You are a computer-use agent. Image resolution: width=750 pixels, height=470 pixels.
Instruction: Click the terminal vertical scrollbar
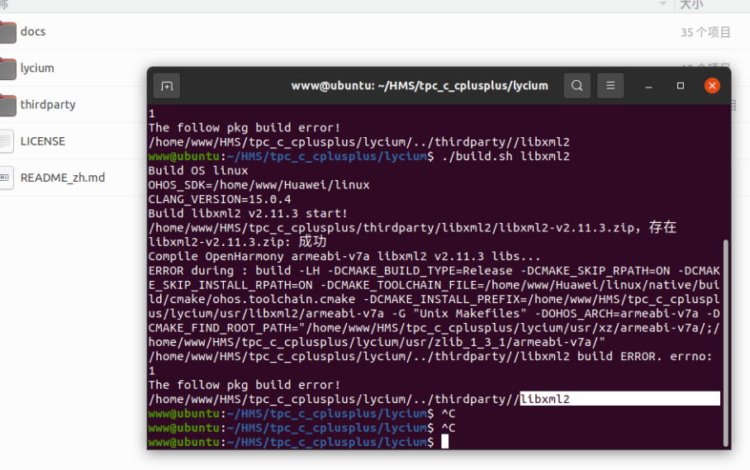point(725,343)
